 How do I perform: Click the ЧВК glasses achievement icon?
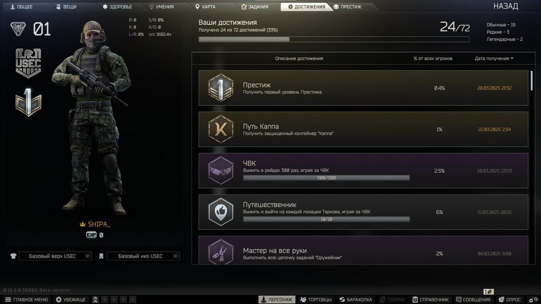tap(221, 170)
